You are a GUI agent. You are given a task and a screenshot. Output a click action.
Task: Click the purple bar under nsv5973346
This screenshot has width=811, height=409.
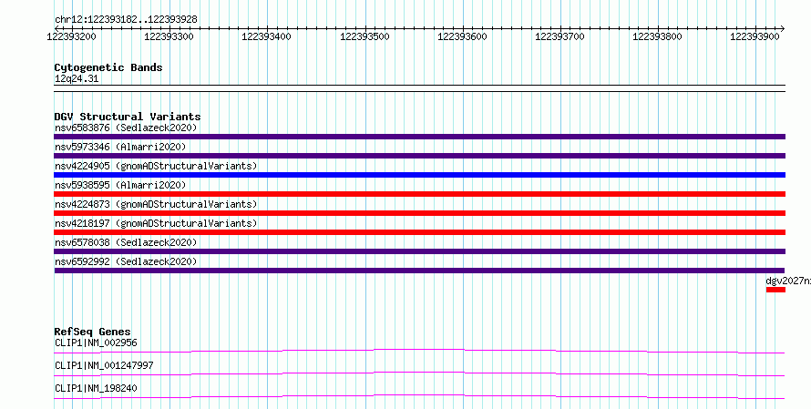419,156
